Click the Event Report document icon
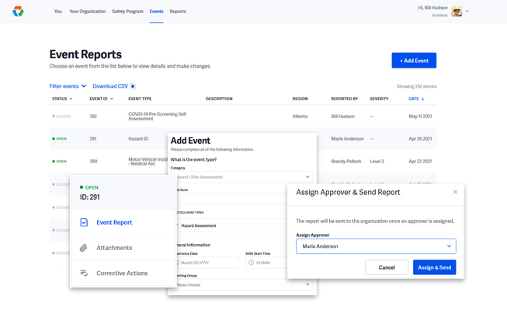The width and height of the screenshot is (507, 317). (x=84, y=222)
